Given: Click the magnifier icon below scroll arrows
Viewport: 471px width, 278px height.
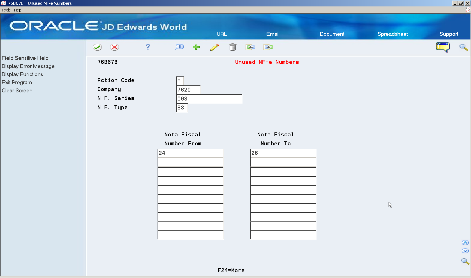Looking at the screenshot, I should [465, 261].
